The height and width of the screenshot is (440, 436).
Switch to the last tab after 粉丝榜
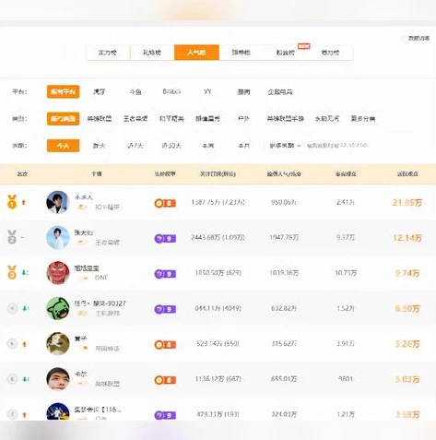tap(330, 53)
